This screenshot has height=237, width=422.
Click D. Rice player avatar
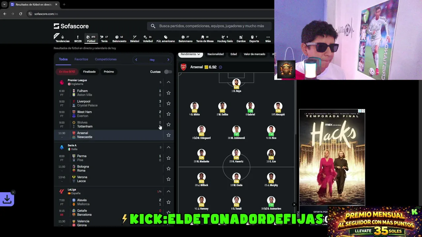coord(271,130)
